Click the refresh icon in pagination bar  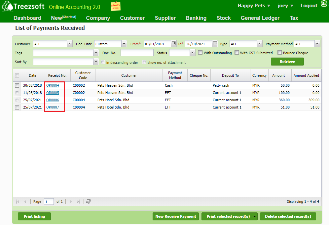(x=89, y=201)
